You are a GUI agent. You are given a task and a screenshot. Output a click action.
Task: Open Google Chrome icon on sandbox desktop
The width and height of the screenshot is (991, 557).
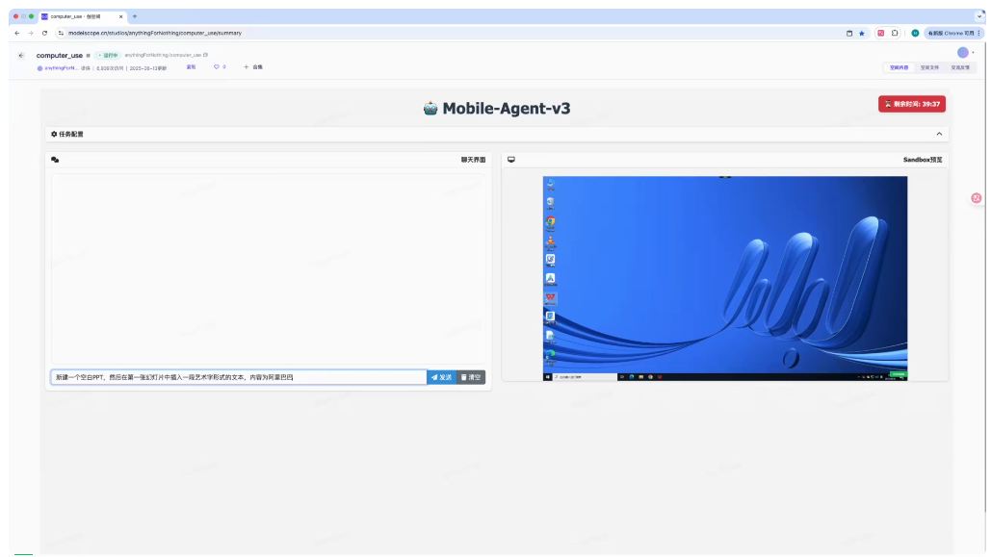coord(551,221)
